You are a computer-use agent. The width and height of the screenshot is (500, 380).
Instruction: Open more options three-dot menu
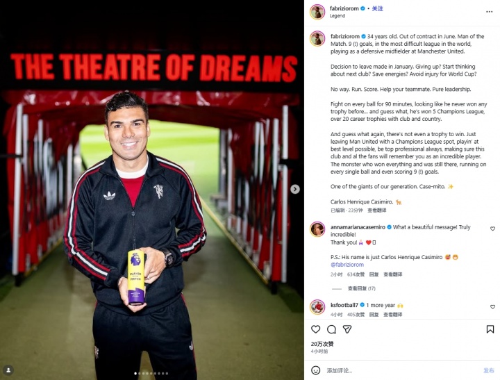coord(490,12)
